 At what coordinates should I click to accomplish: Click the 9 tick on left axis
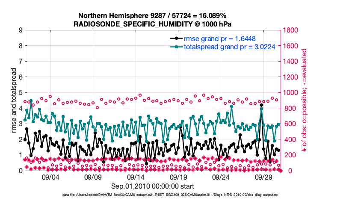(21, 30)
